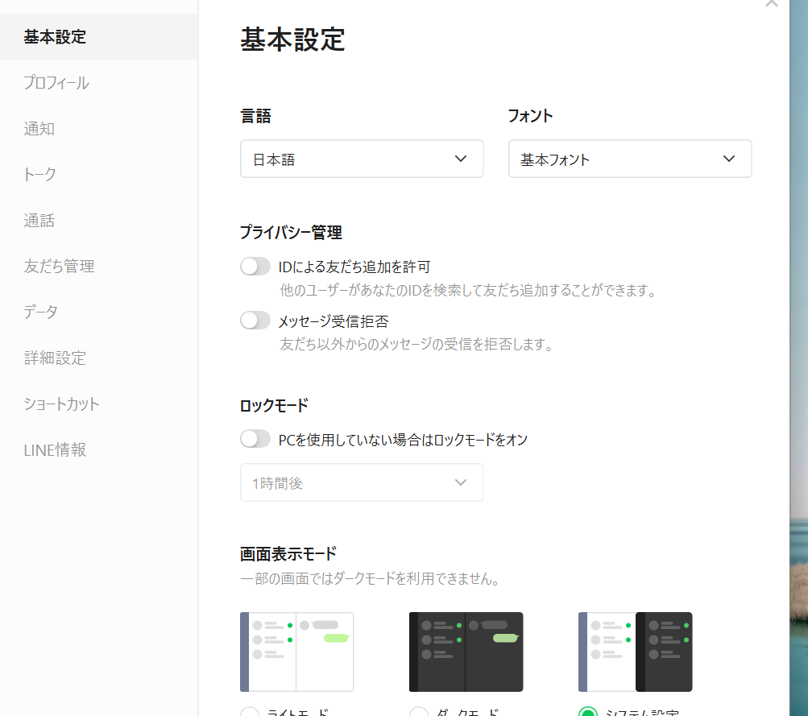Open 友だち管理 settings page
The image size is (808, 716).
pyautogui.click(x=59, y=267)
